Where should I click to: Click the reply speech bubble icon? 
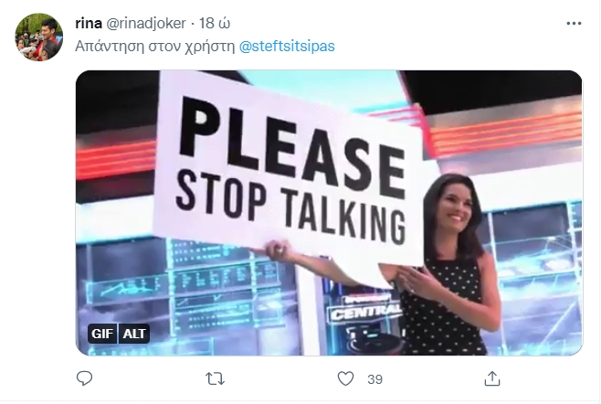(84, 378)
